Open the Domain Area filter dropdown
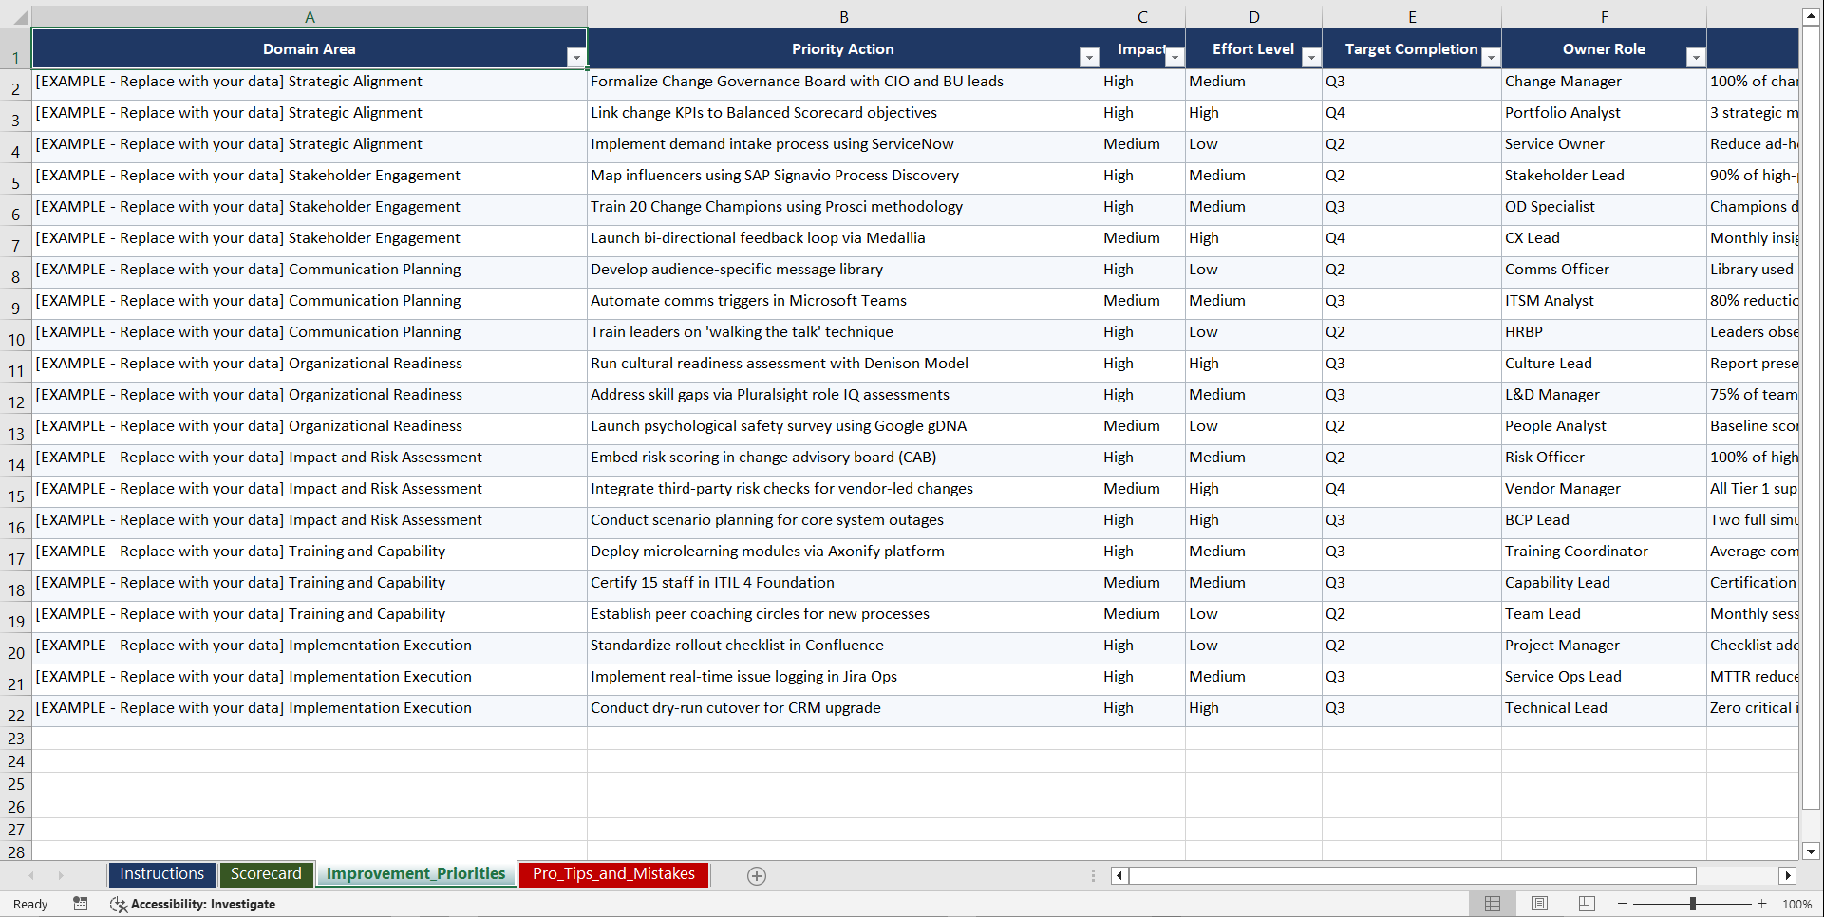The height and width of the screenshot is (917, 1824). (x=576, y=57)
